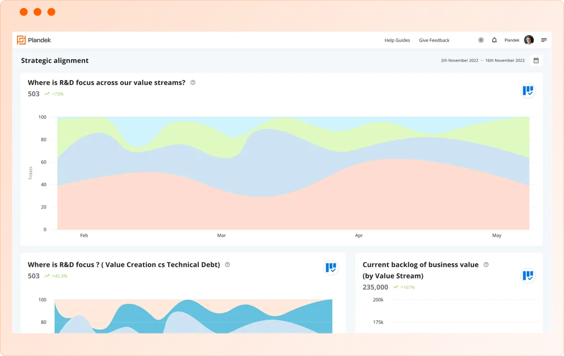Image resolution: width=564 pixels, height=356 pixels.
Task: Click the 200k axis value
Action: click(378, 300)
